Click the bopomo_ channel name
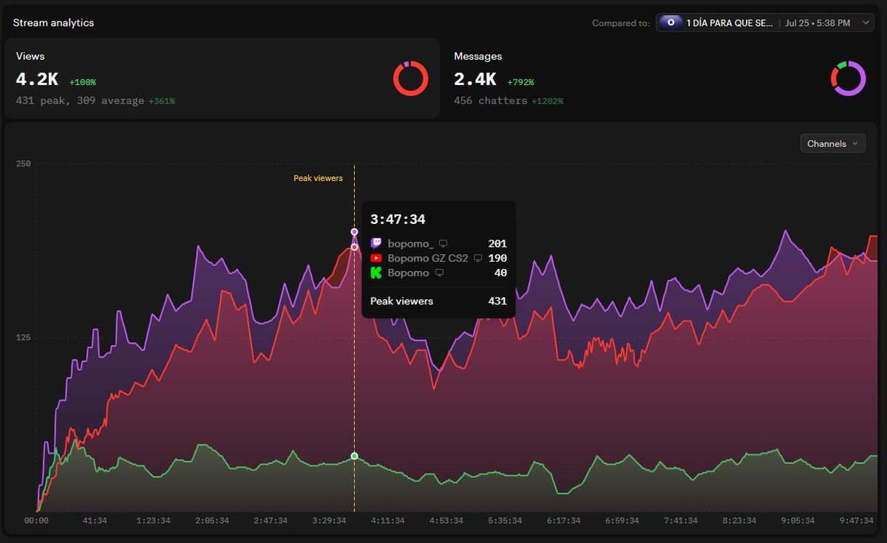 pyautogui.click(x=409, y=243)
